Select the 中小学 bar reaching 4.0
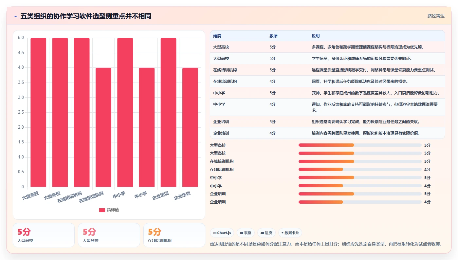 tap(147, 127)
